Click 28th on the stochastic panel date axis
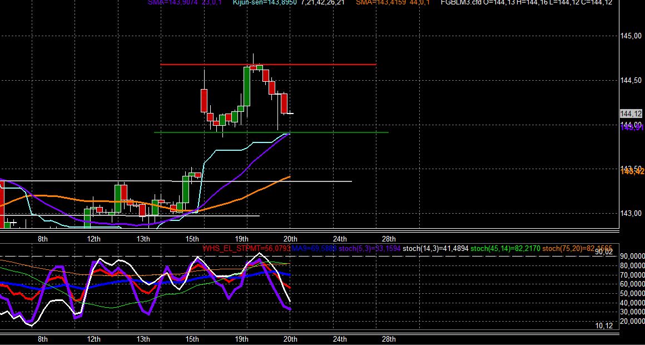The image size is (645, 345). coord(389,339)
